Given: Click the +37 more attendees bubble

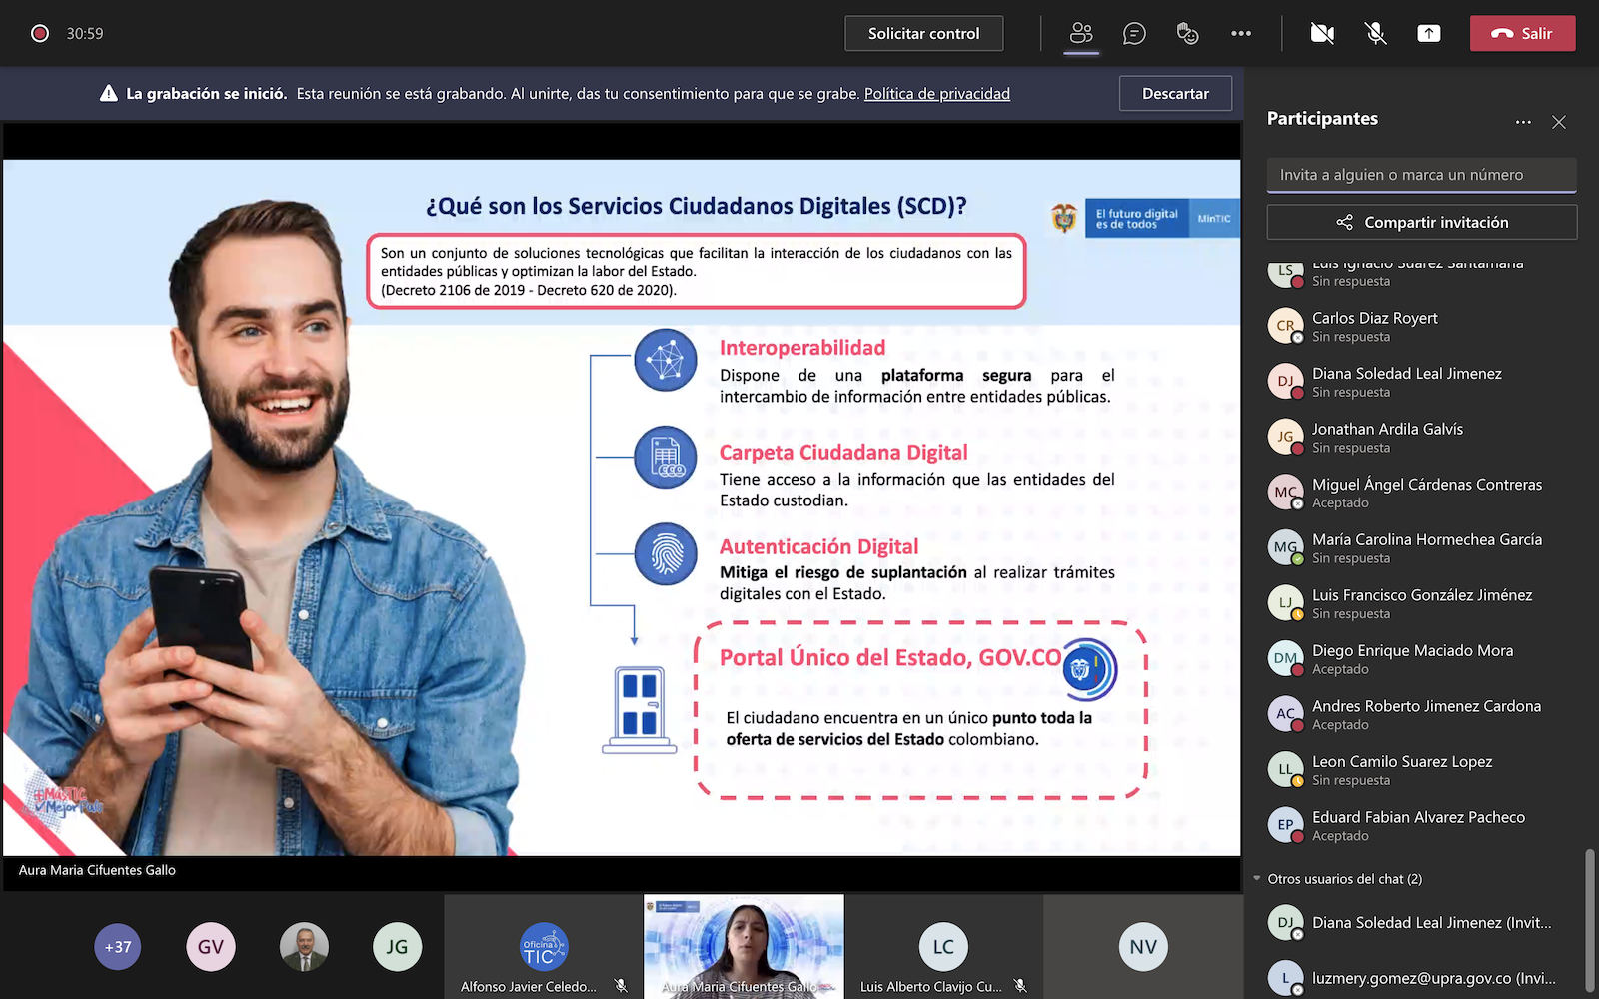Looking at the screenshot, I should click(118, 947).
